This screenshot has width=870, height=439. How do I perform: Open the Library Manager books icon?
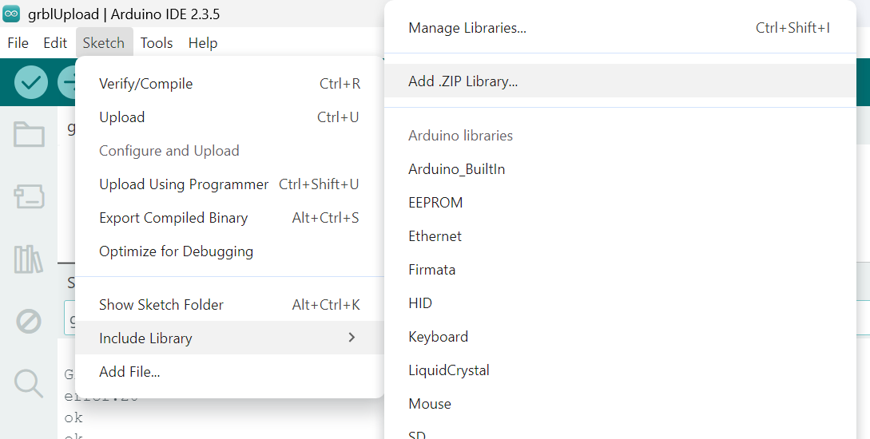click(x=29, y=259)
